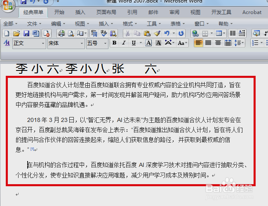Image resolution: width=268 pixels, height=206 pixels.
Task: Toggle underline formatting
Action: (134, 43)
